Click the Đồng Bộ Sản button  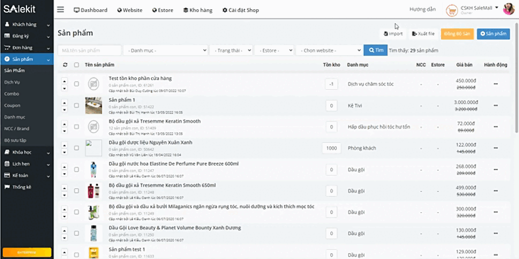(x=457, y=34)
